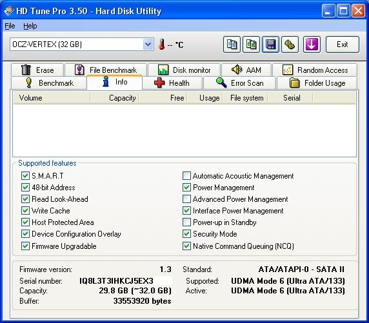Toggle the Power Management checkbox

pyautogui.click(x=186, y=188)
